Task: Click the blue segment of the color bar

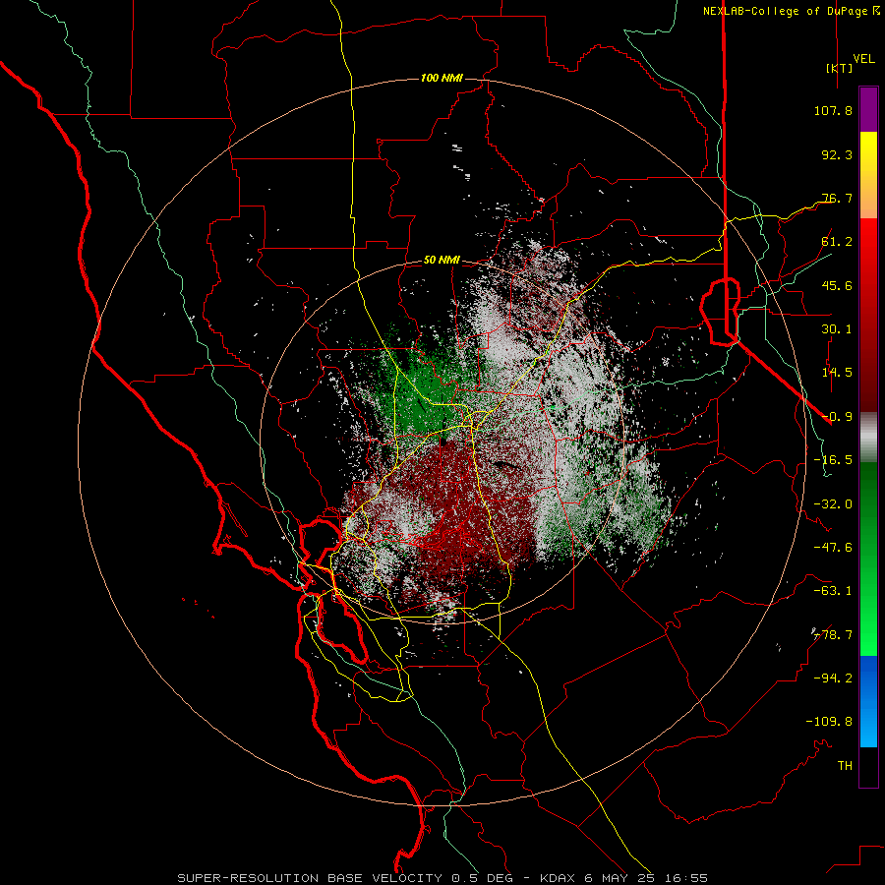Action: (868, 701)
